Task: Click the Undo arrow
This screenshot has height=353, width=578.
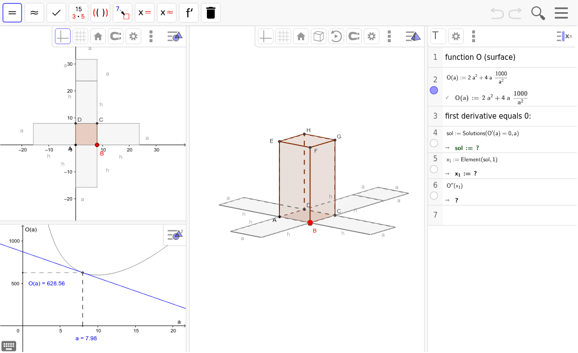Action: (497, 13)
